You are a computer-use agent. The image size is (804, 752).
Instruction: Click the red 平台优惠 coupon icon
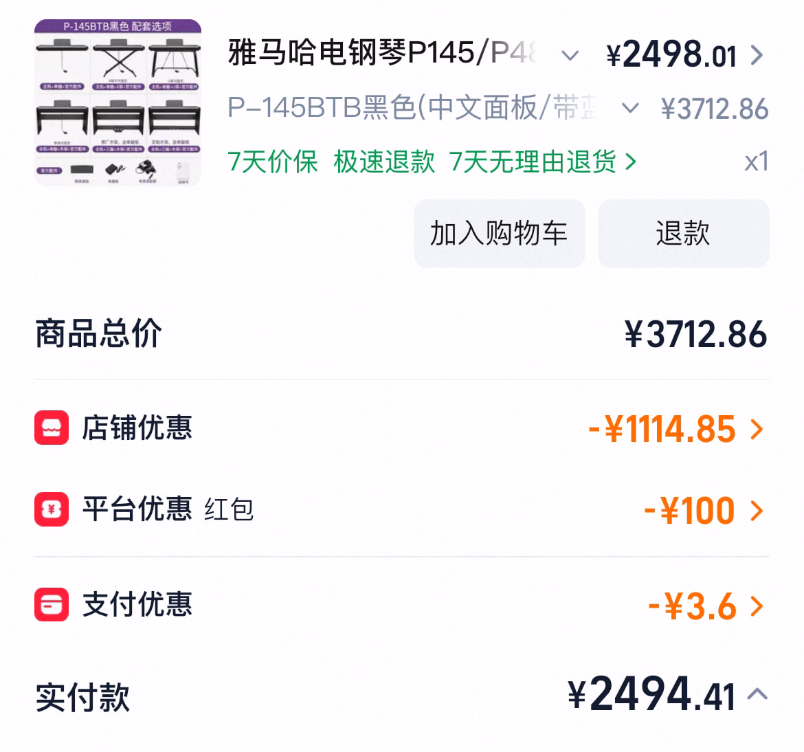pos(52,509)
